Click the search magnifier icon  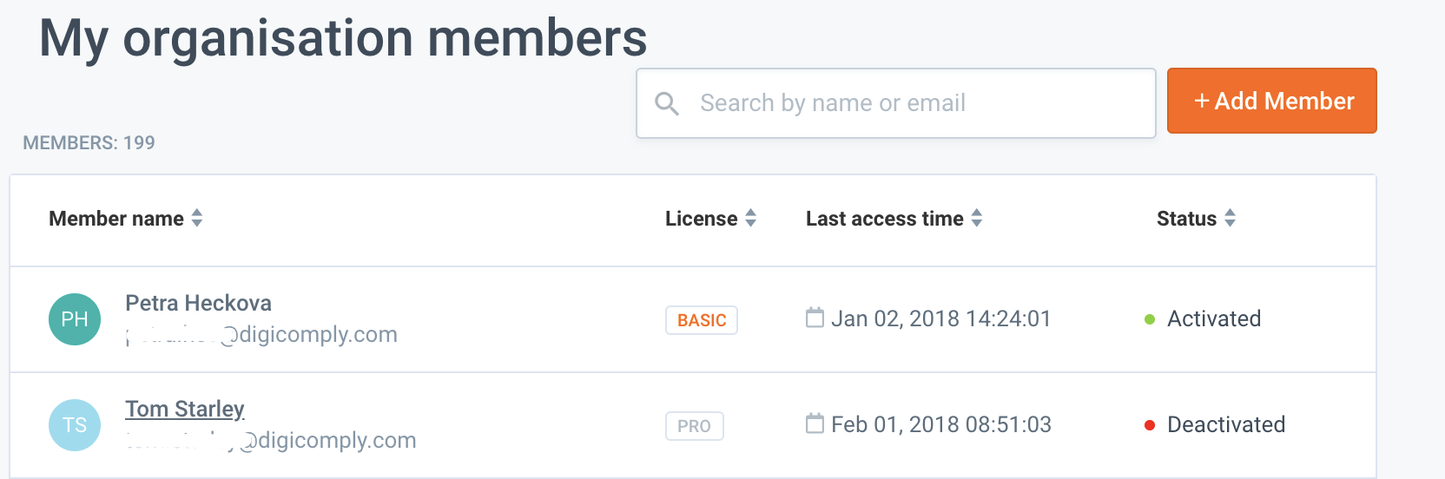(667, 104)
